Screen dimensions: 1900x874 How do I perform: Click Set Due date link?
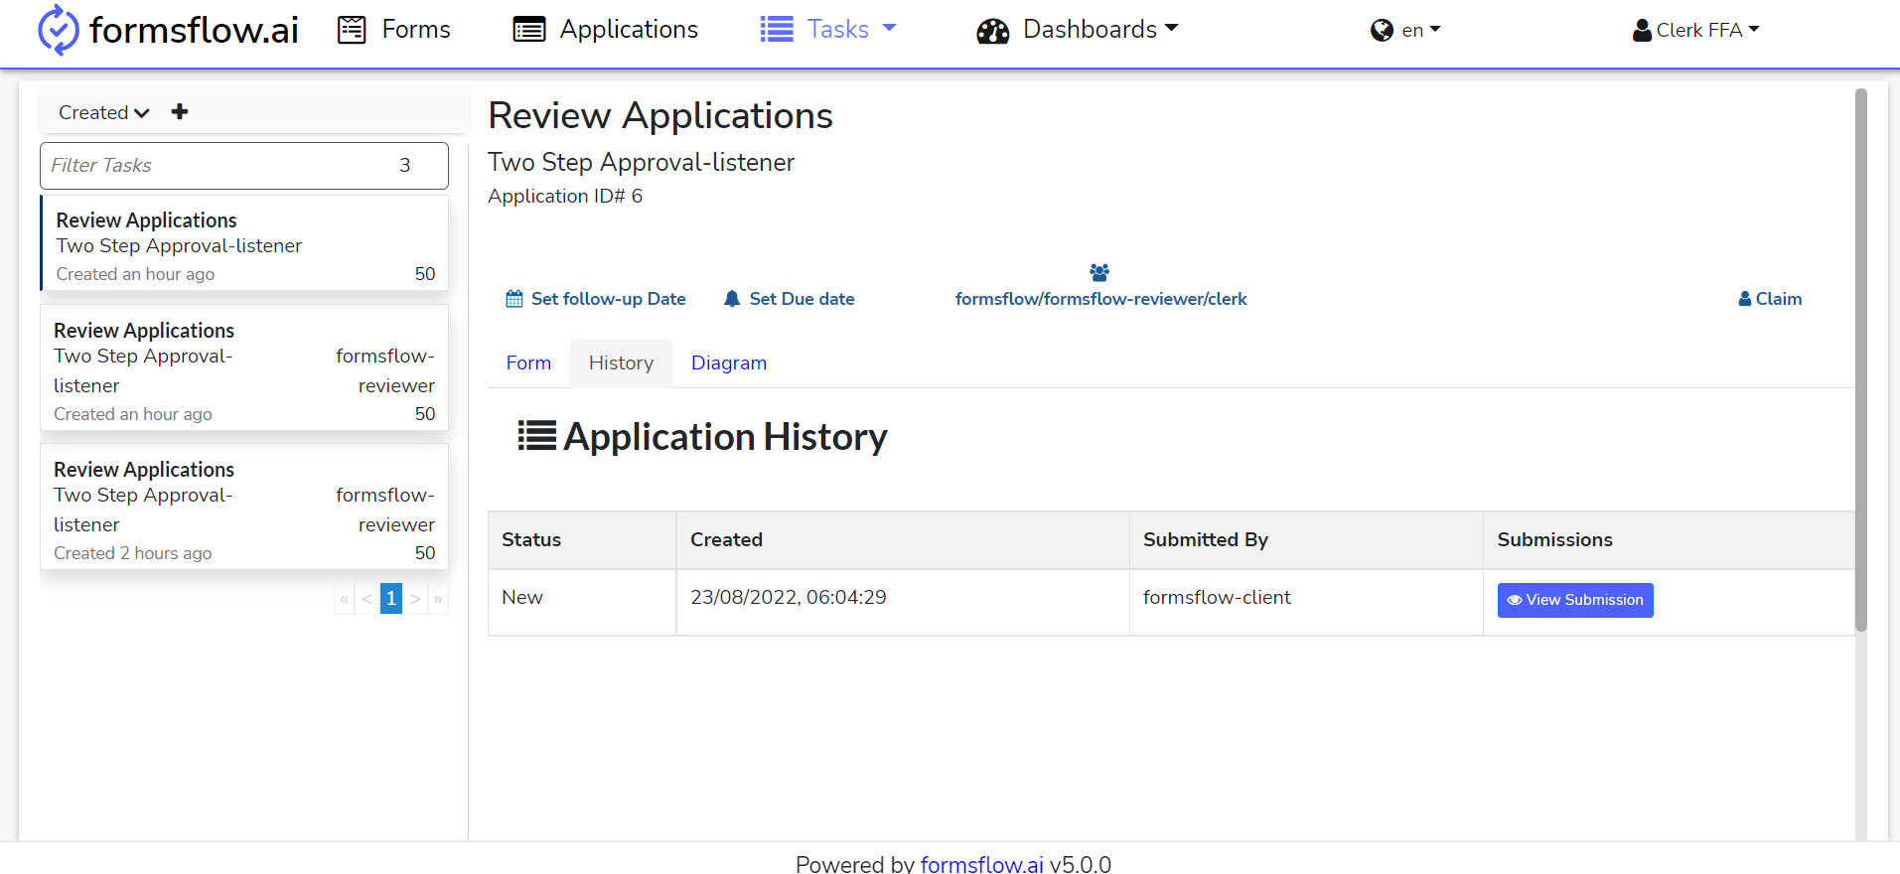pyautogui.click(x=790, y=299)
